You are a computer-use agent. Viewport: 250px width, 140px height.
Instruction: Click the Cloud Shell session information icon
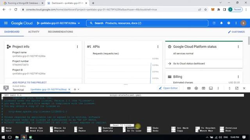(211, 88)
